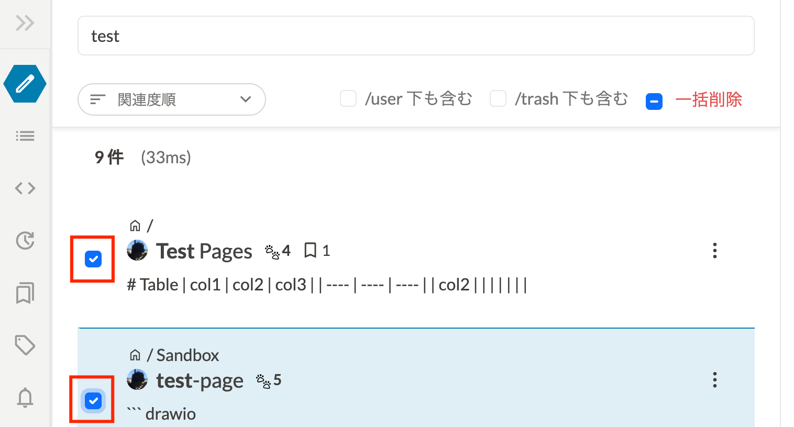The height and width of the screenshot is (427, 794).
Task: Open the test-page result title
Action: [x=200, y=381]
